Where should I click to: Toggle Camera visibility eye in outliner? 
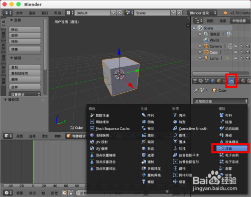(236, 46)
